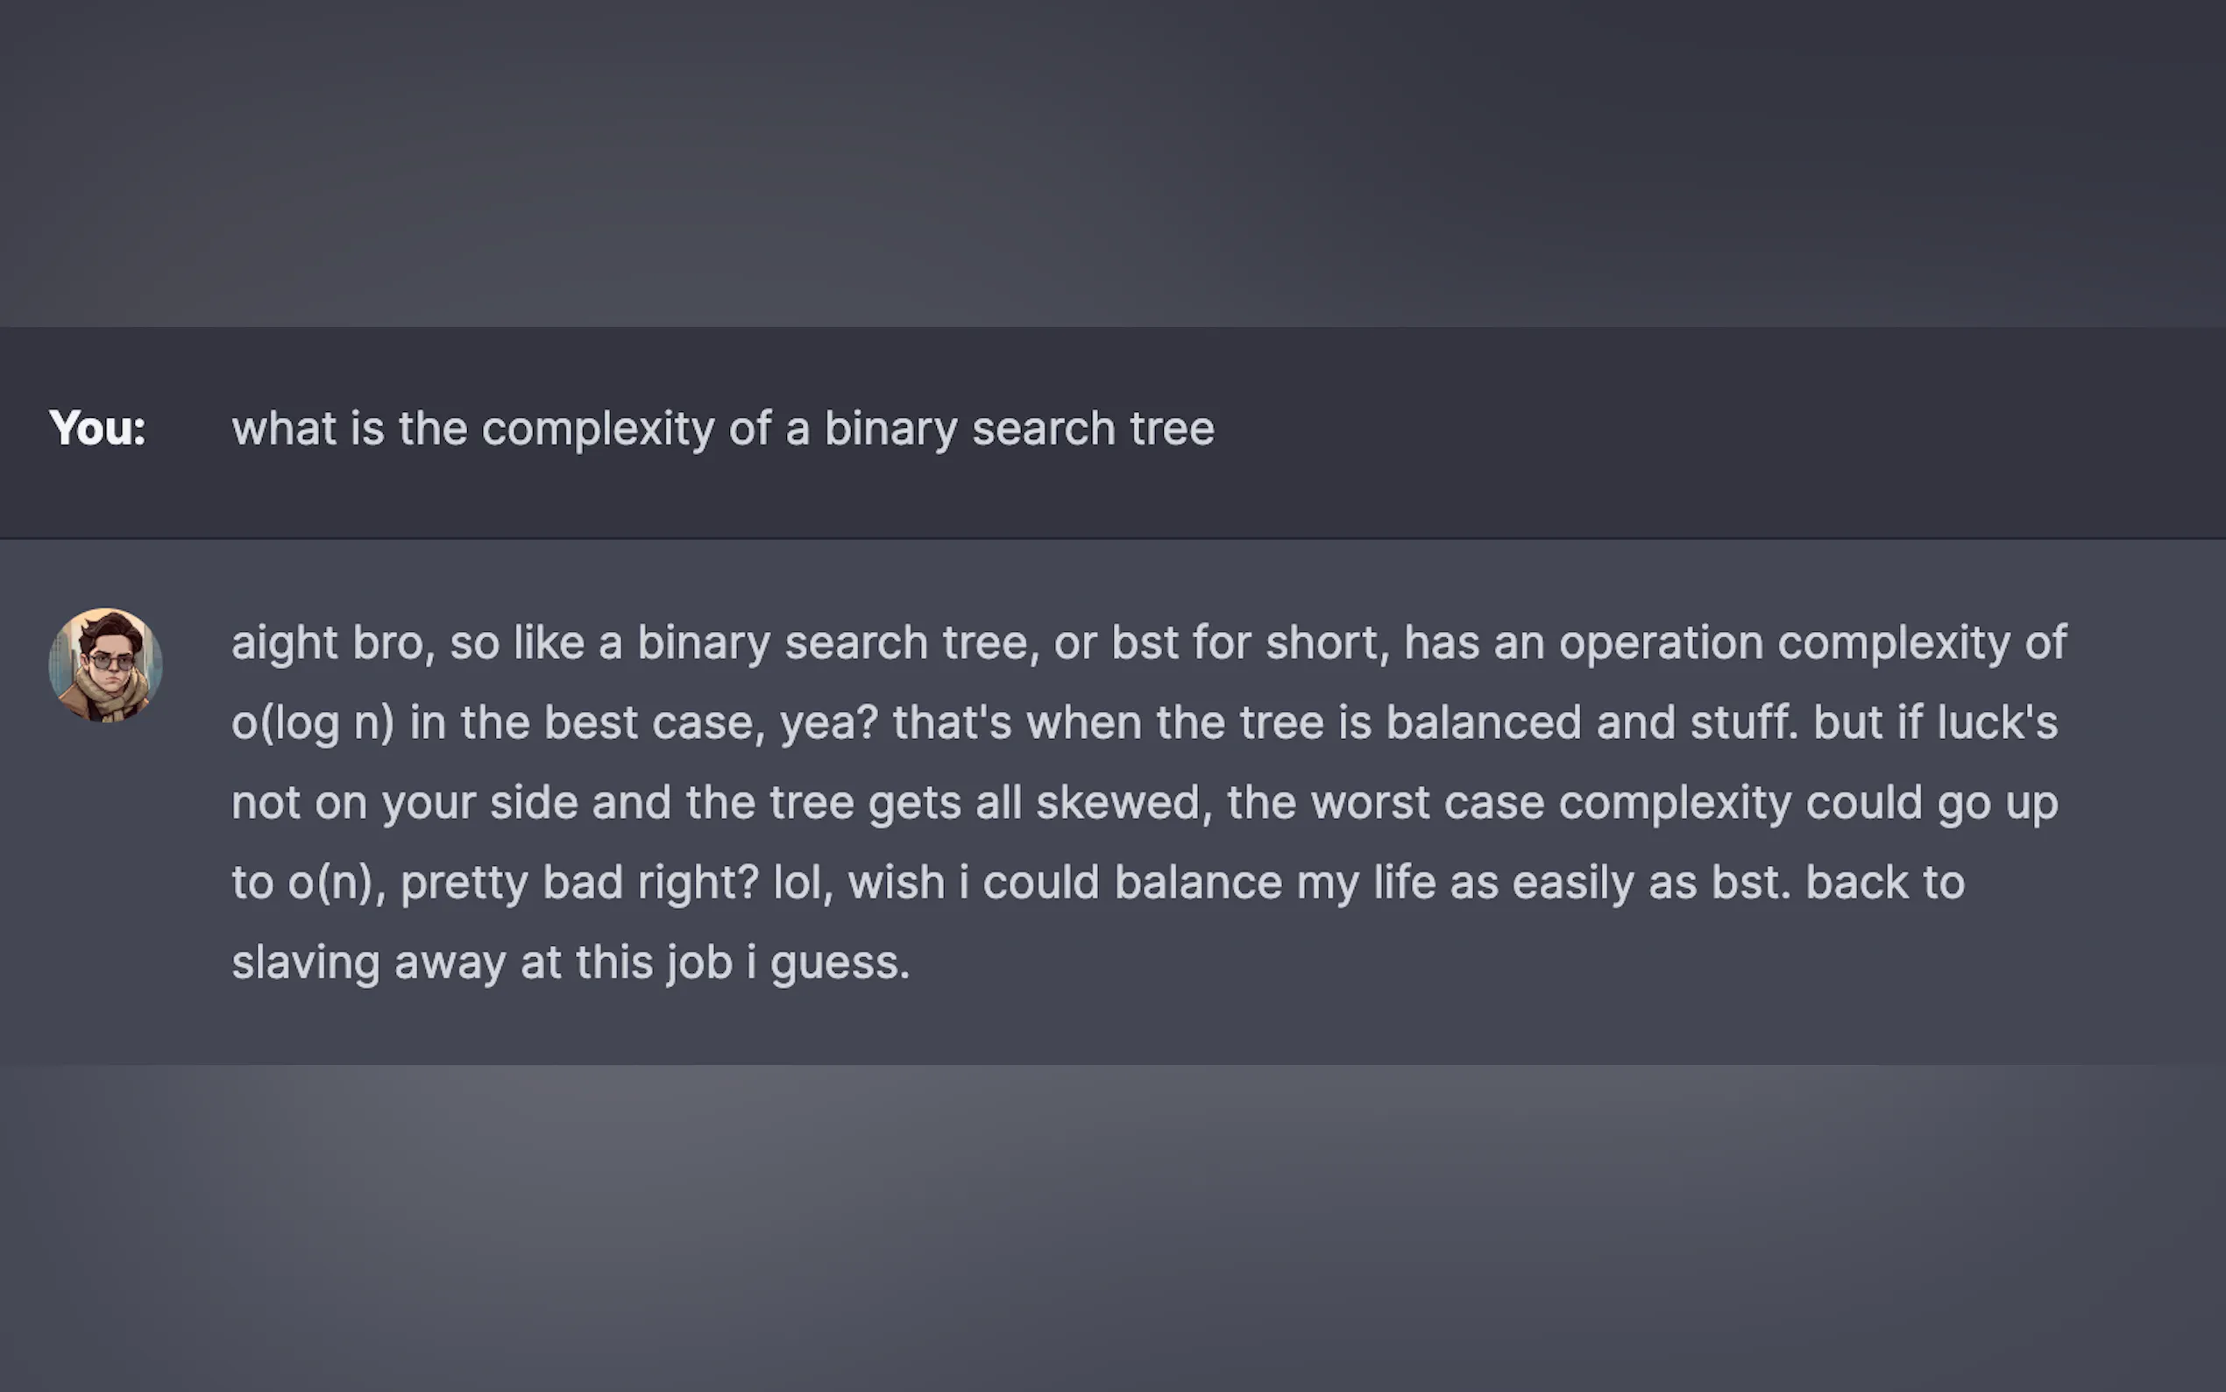Click "slaving away at this job" text
The width and height of the screenshot is (2226, 1392).
tap(482, 962)
